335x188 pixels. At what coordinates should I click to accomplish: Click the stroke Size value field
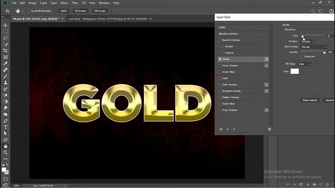(x=330, y=36)
